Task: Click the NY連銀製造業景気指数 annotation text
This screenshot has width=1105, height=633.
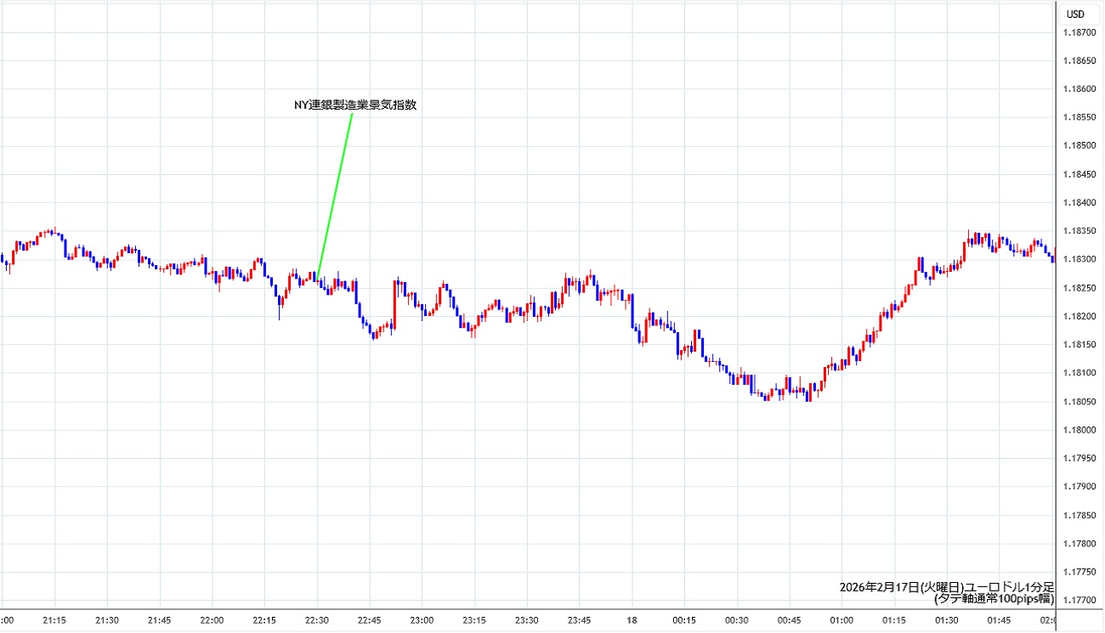Action: click(354, 105)
